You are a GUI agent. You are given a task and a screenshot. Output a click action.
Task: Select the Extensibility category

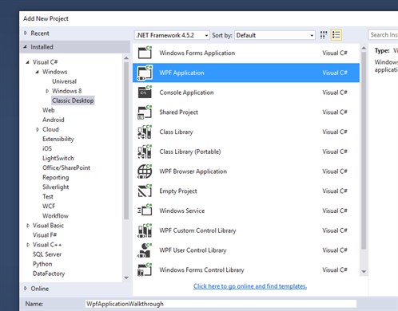coord(58,139)
